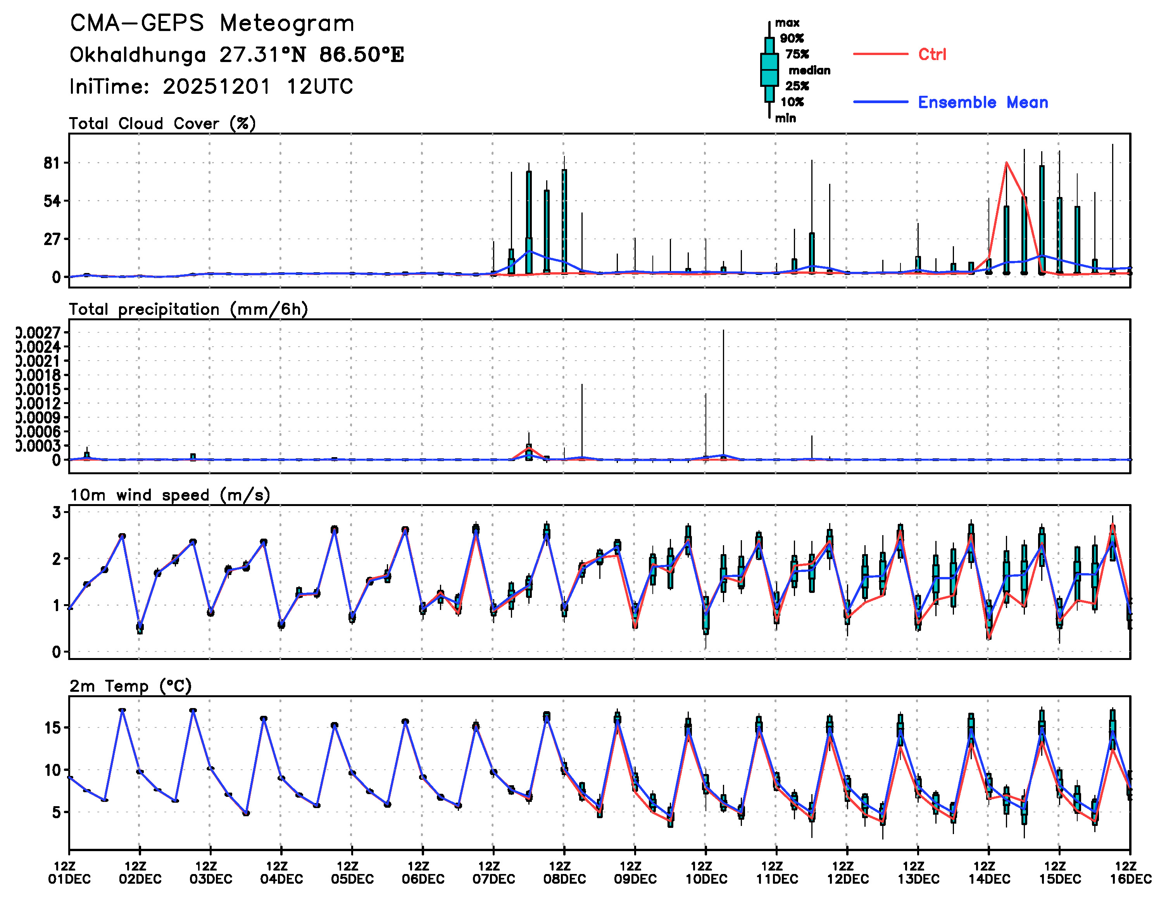Viewport: 1166px width, 900px height.
Task: Click the Total Cloud Cover panel title
Action: 162,123
